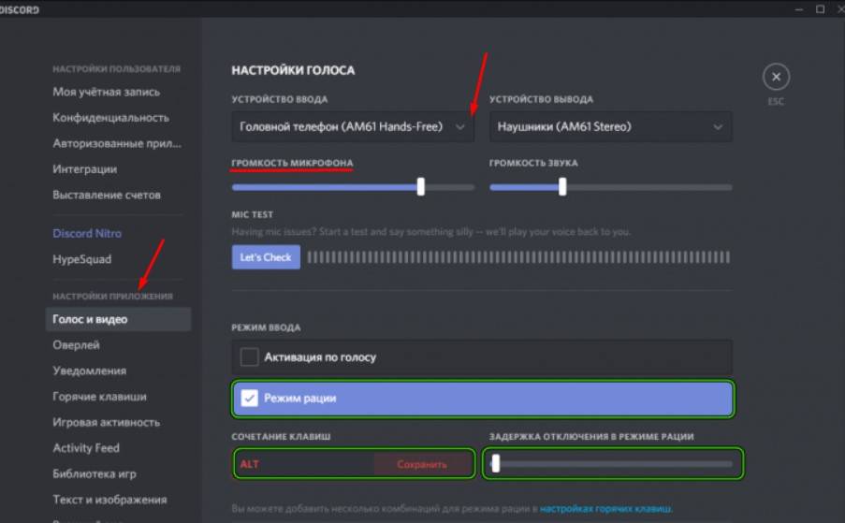Open the input device chevron arrow
The width and height of the screenshot is (845, 523).
pos(459,127)
